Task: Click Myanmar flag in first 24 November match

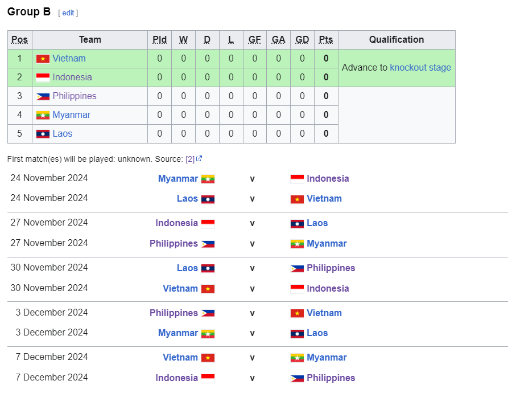Action: pos(208,179)
